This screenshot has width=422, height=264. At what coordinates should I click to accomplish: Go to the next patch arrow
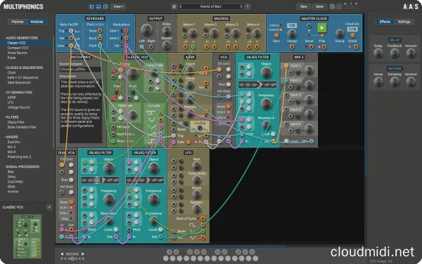coord(241,6)
